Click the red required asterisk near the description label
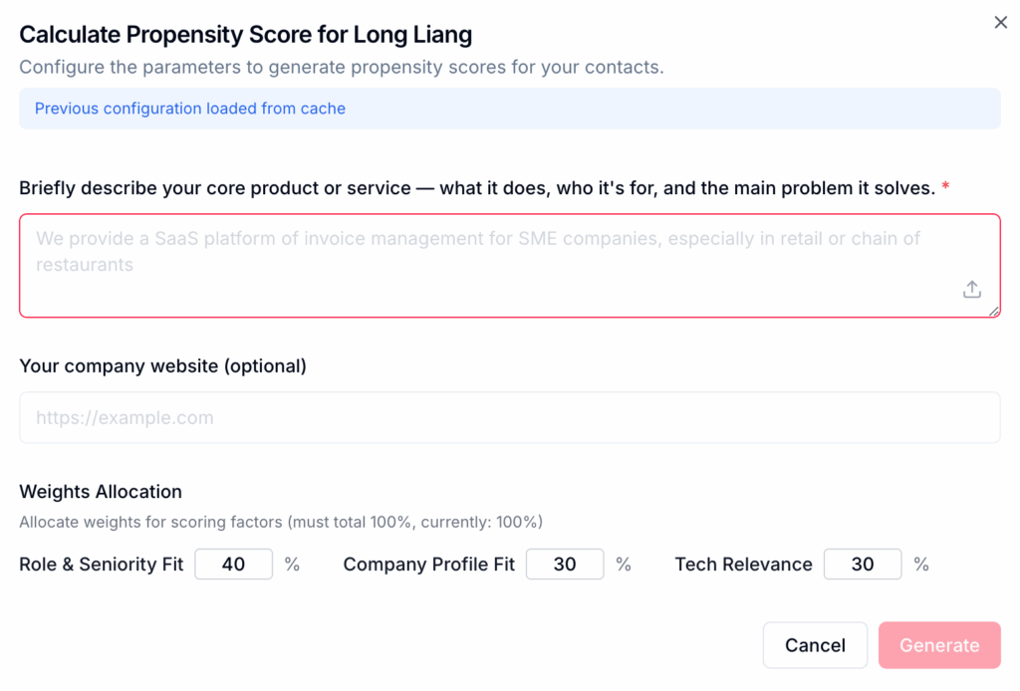Screen dimensions: 1020x691 pyautogui.click(x=944, y=187)
